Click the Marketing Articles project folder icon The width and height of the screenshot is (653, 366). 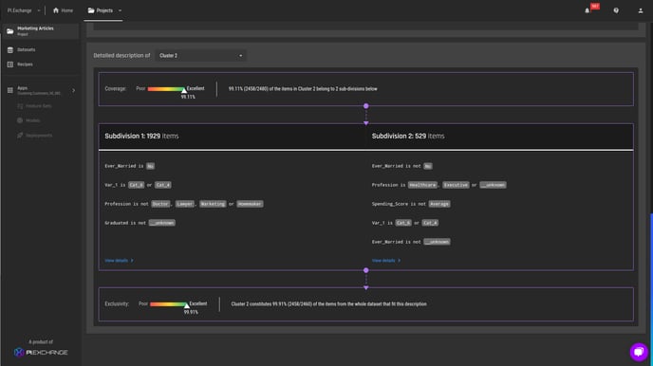pyautogui.click(x=10, y=31)
